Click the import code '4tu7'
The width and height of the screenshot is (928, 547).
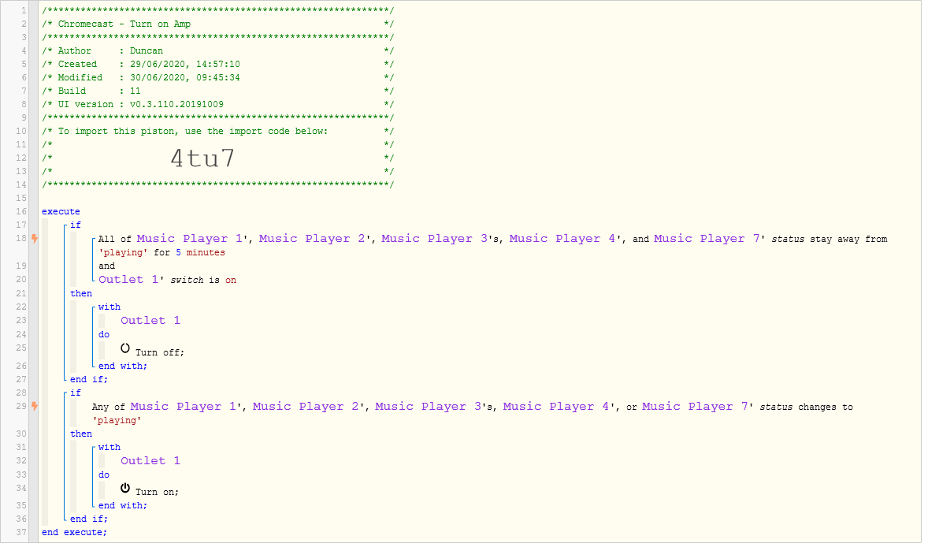202,158
